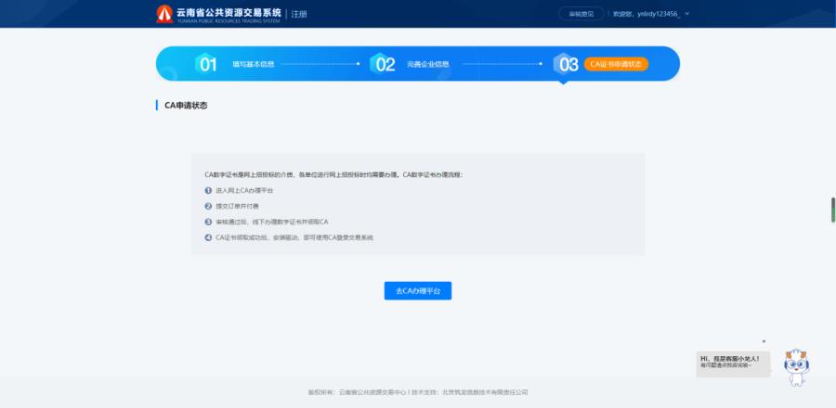Open the 审核意见 button in the header
The image size is (836, 408).
pyautogui.click(x=581, y=14)
